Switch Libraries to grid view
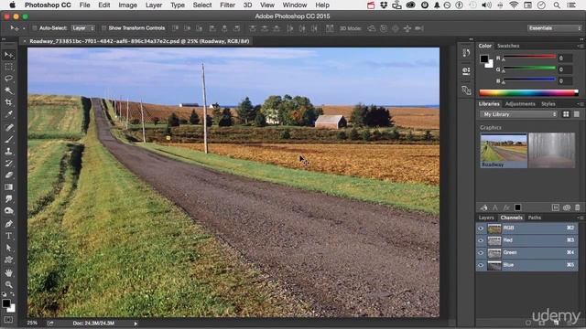 coord(566,114)
